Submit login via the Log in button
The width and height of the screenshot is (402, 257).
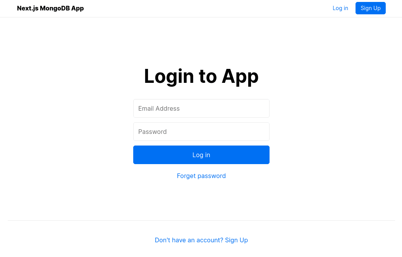(201, 155)
